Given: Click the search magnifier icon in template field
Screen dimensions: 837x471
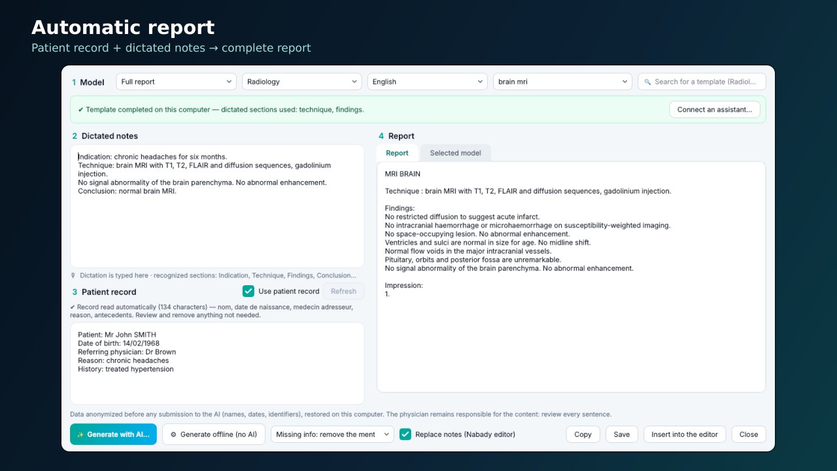Looking at the screenshot, I should point(647,82).
